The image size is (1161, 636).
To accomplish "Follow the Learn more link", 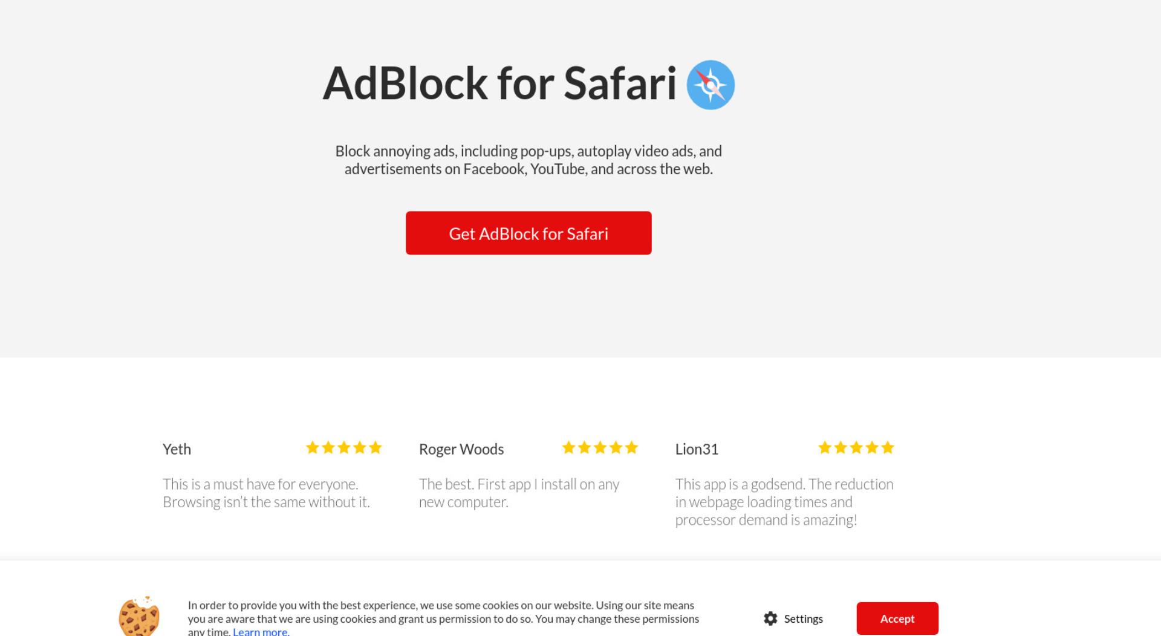I will tap(261, 631).
